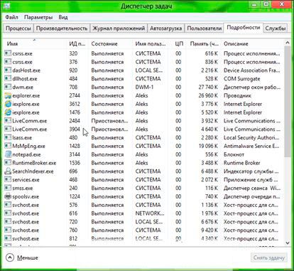294x271 pixels.
Task: Click the explorer.exe folder icon
Action: pos(8,96)
